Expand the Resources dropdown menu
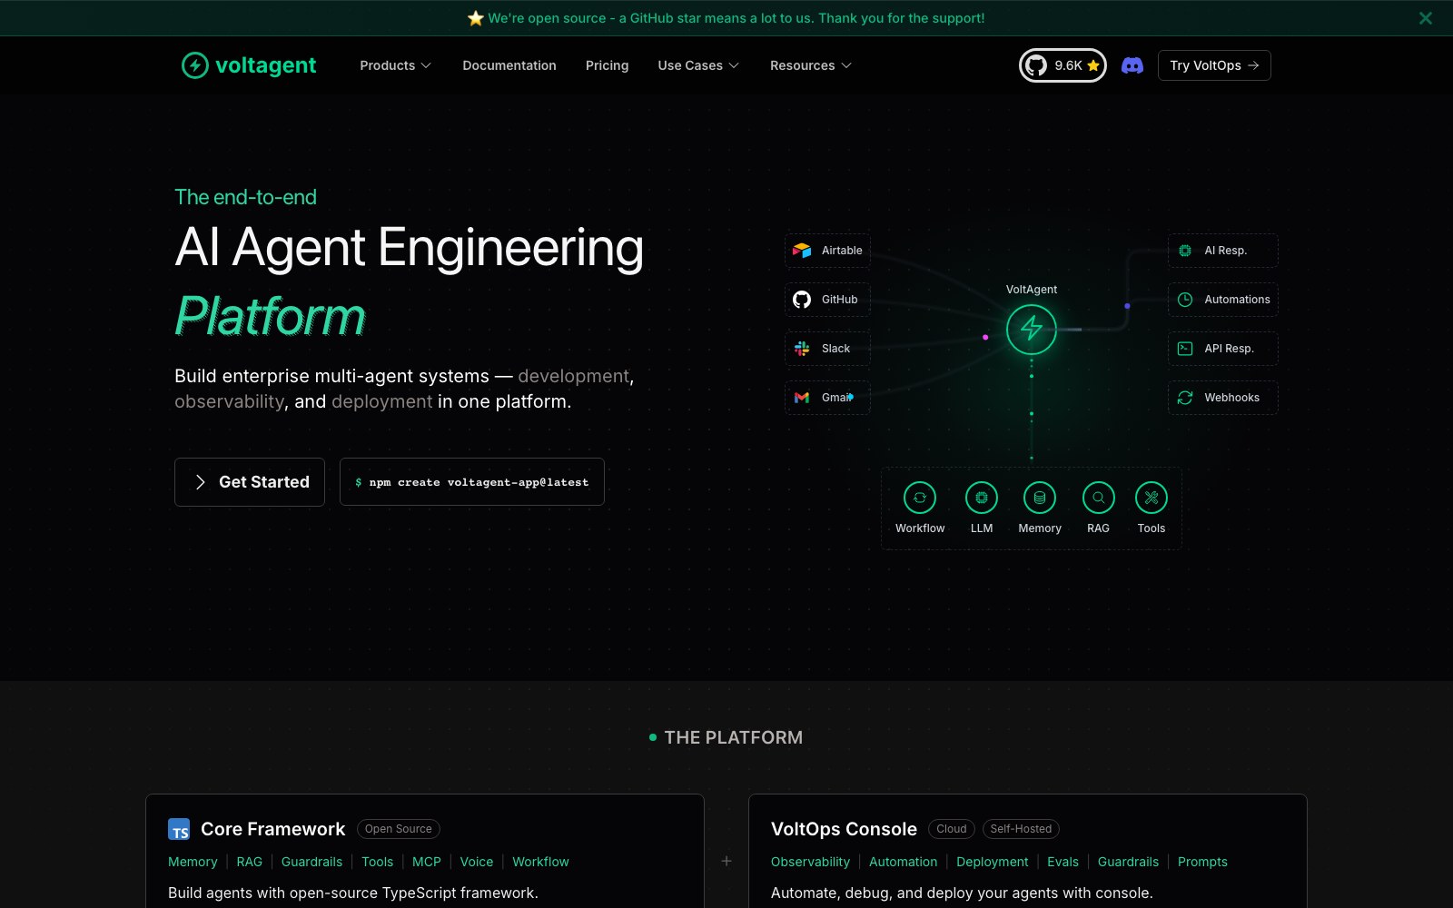Viewport: 1453px width, 908px height. coord(811,65)
